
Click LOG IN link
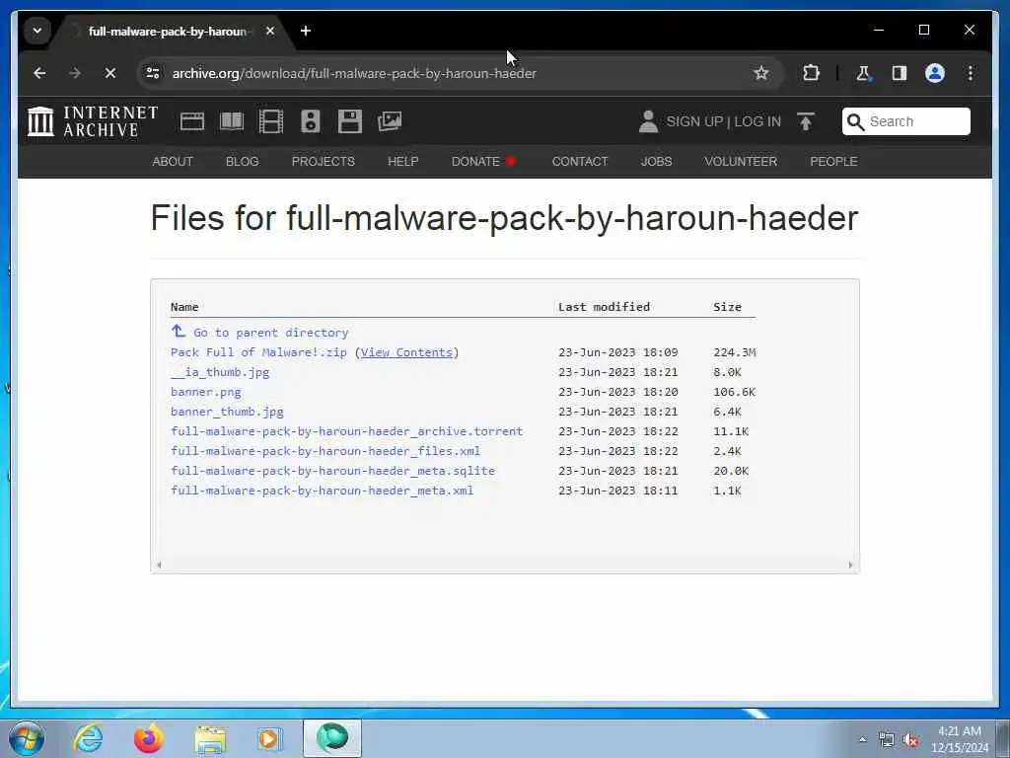757,121
